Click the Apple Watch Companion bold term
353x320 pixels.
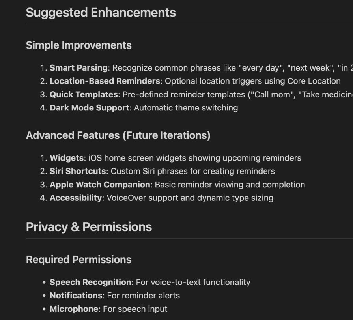tap(99, 185)
